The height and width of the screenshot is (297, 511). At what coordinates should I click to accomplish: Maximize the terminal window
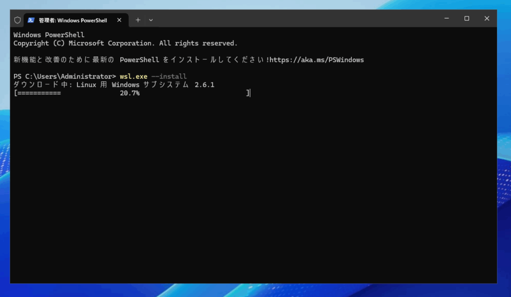point(467,18)
